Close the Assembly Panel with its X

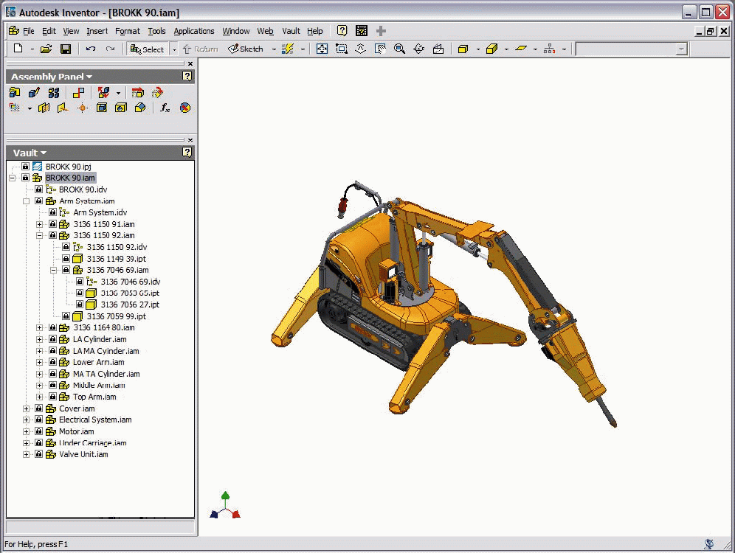click(x=190, y=63)
